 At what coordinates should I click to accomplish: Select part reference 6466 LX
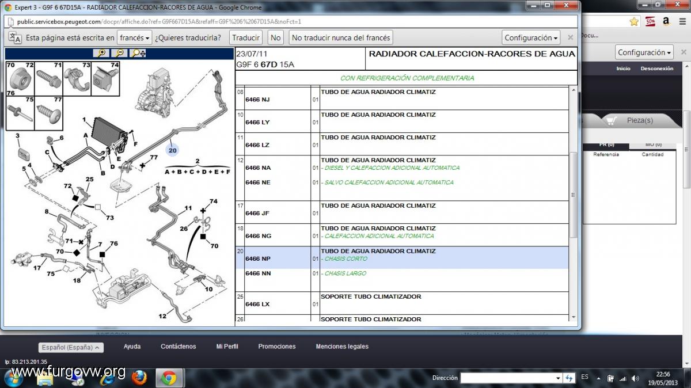pos(257,304)
